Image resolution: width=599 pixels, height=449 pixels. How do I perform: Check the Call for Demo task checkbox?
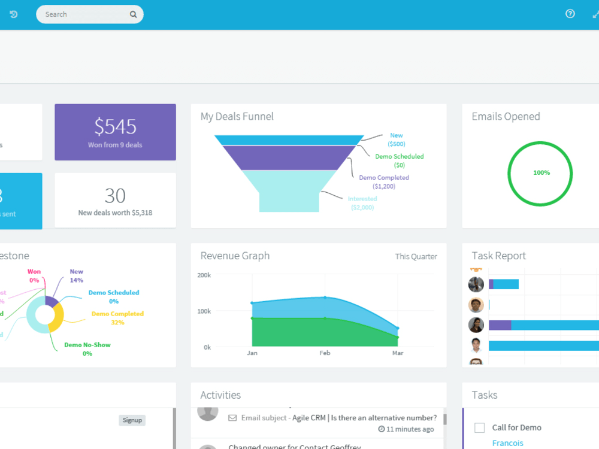click(479, 427)
